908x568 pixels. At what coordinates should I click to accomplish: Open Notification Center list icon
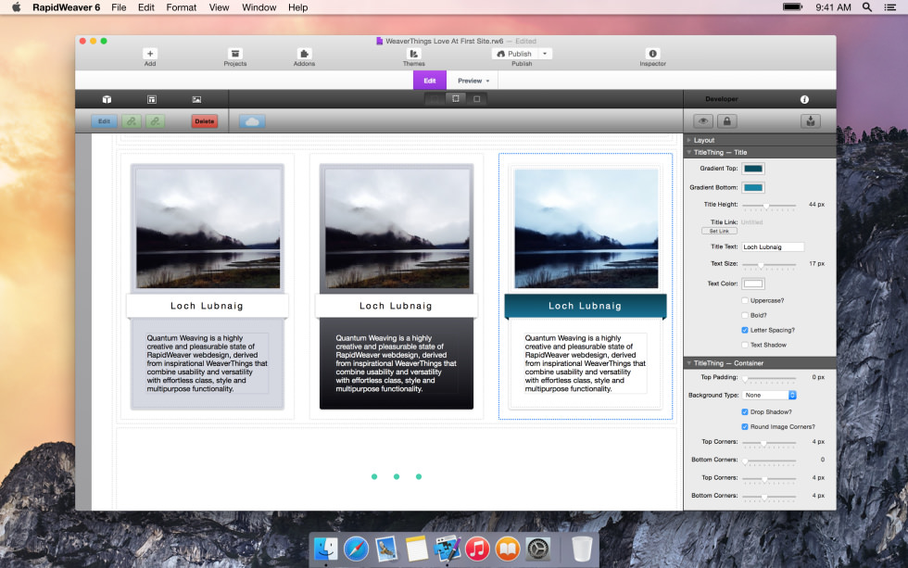(x=890, y=6)
